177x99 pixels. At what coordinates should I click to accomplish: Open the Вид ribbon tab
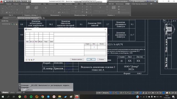[x=45, y=4]
